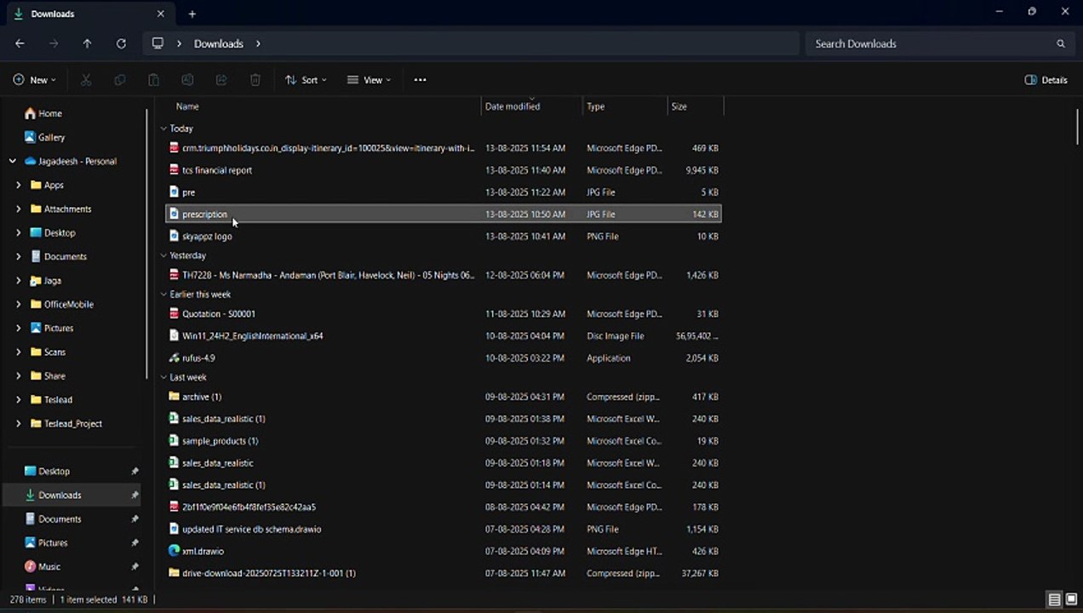
Task: Select the rufus-4.9 application
Action: 443,358
